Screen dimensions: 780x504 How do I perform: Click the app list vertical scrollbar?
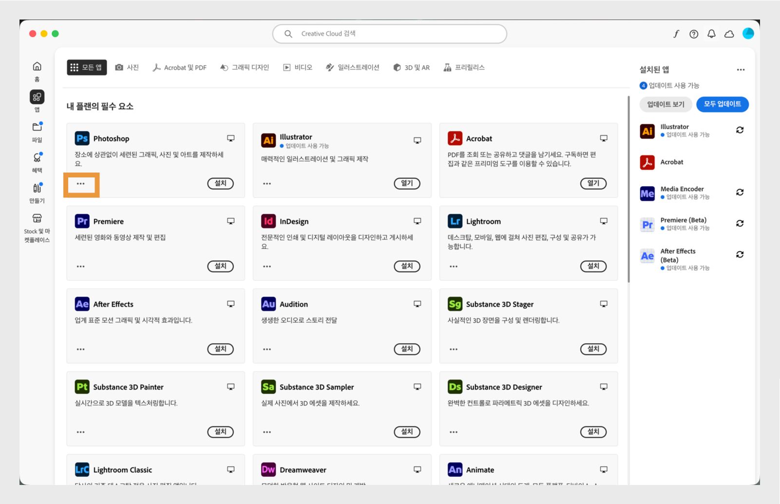628,189
